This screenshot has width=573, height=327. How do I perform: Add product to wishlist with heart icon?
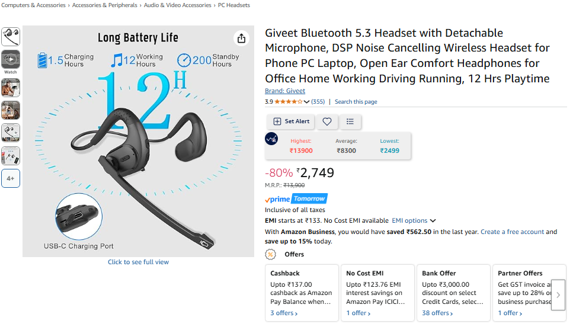click(327, 121)
